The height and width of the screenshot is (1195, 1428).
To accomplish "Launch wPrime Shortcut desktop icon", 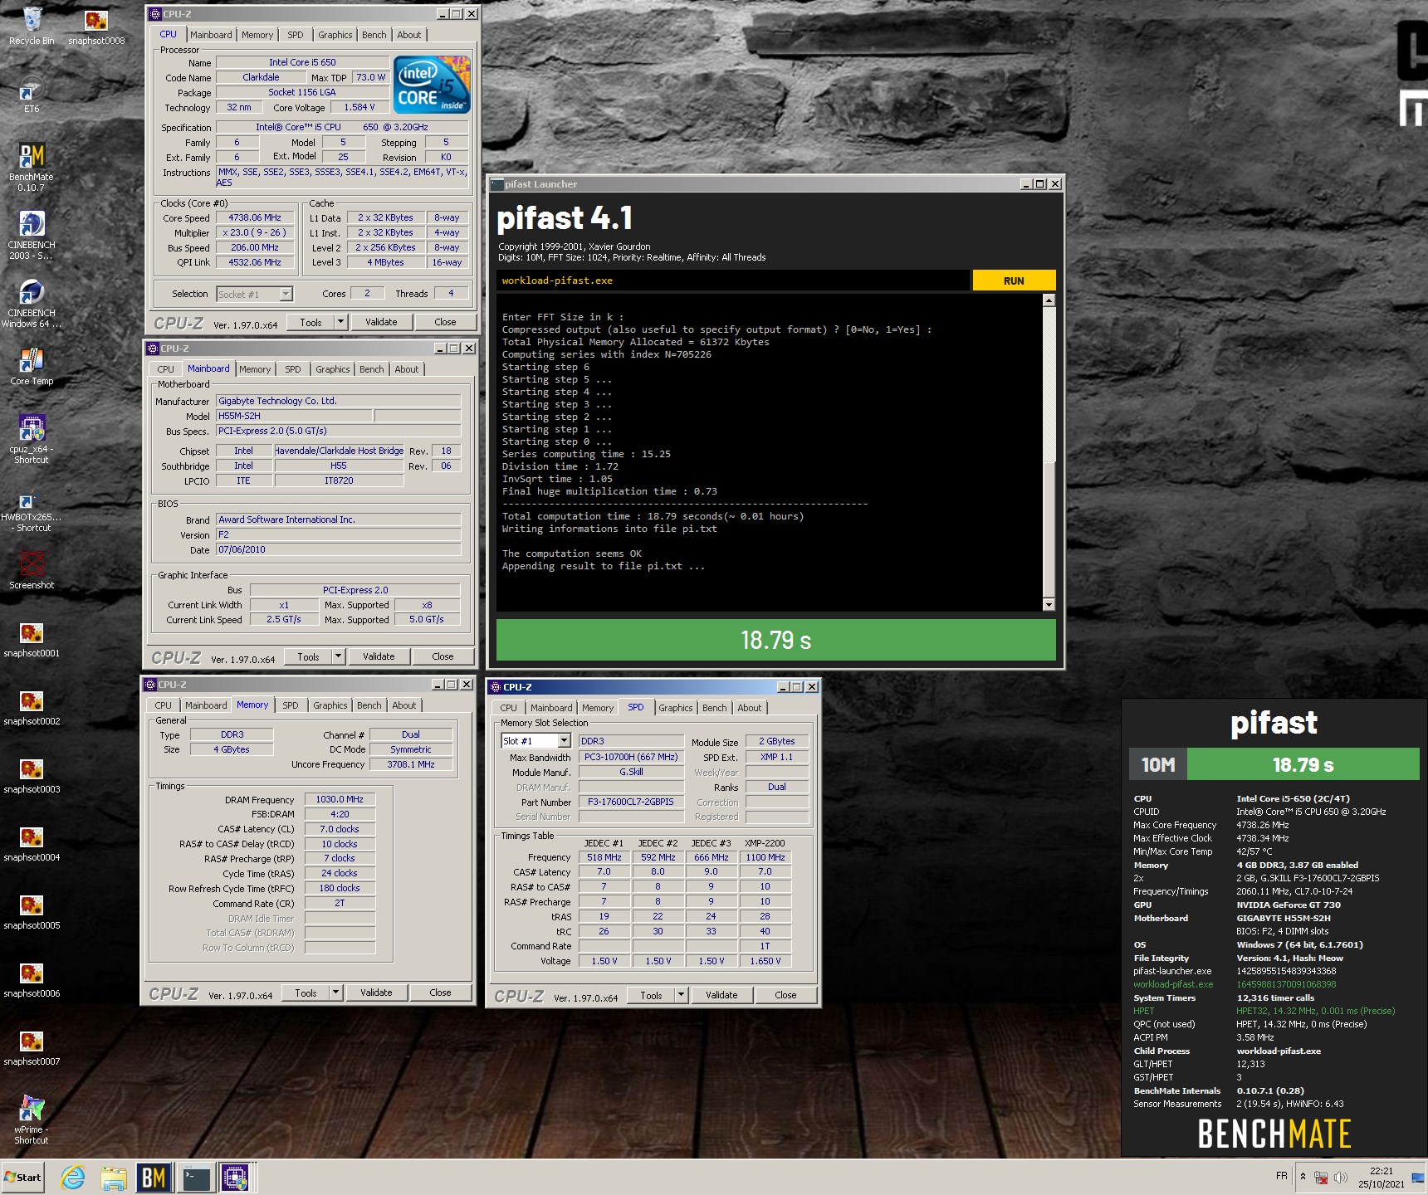I will 32,1119.
